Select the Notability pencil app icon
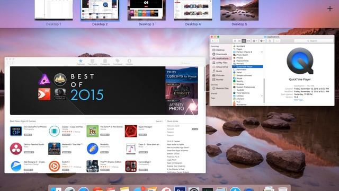The height and width of the screenshot is (191, 339). tap(93, 149)
